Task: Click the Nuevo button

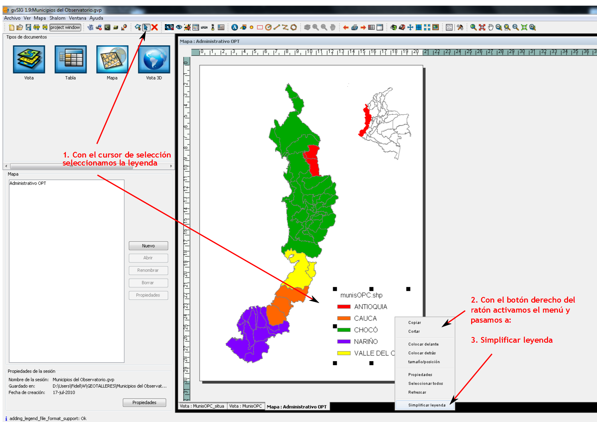Action: click(x=148, y=246)
